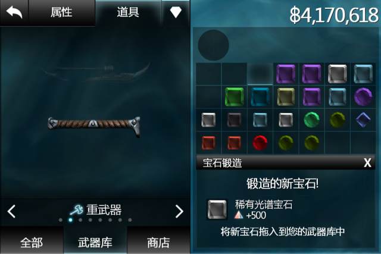Go to previous weapon category
381x254 pixels.
[x=11, y=211]
